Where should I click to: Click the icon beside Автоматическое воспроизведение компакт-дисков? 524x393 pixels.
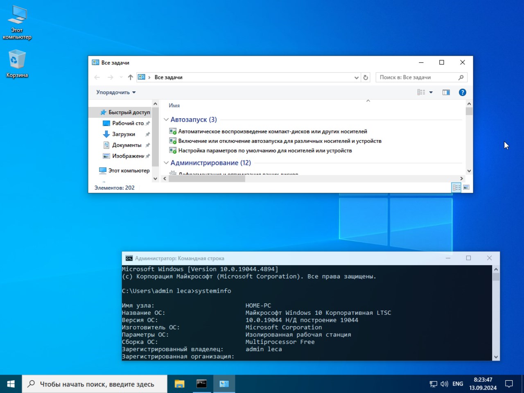tap(173, 131)
